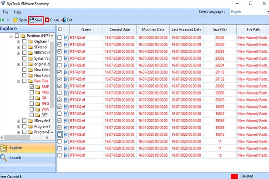Click the file icon of RTF440.rtf

click(66, 155)
